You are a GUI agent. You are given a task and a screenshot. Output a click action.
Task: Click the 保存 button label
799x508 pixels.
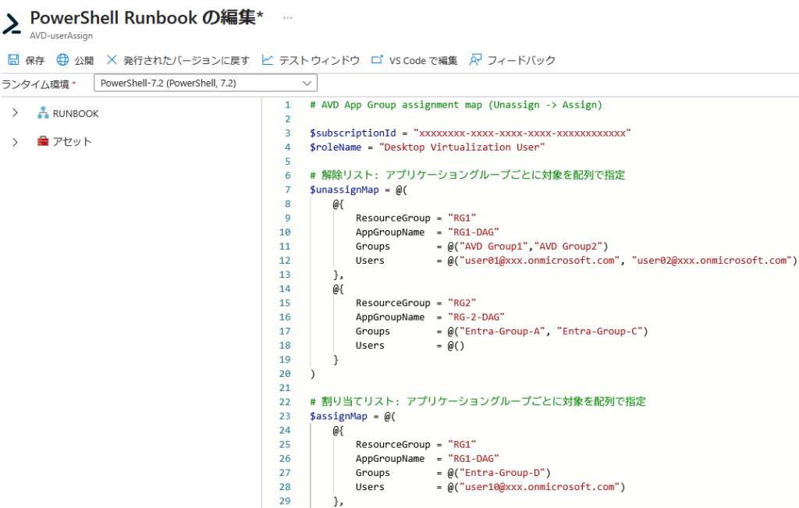tap(34, 61)
